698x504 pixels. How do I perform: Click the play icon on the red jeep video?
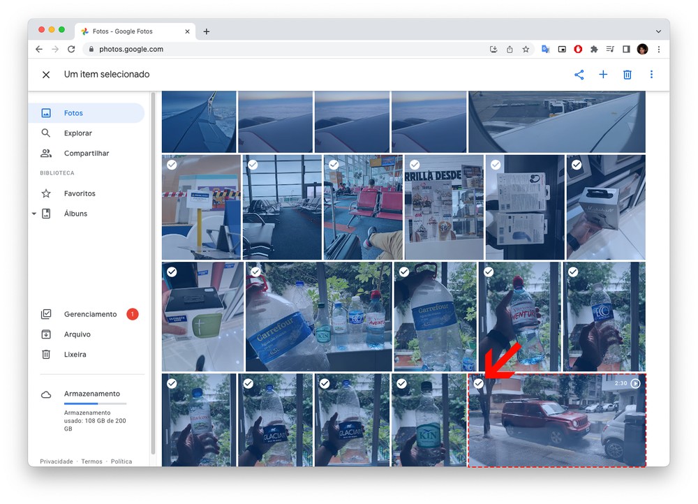tap(635, 383)
